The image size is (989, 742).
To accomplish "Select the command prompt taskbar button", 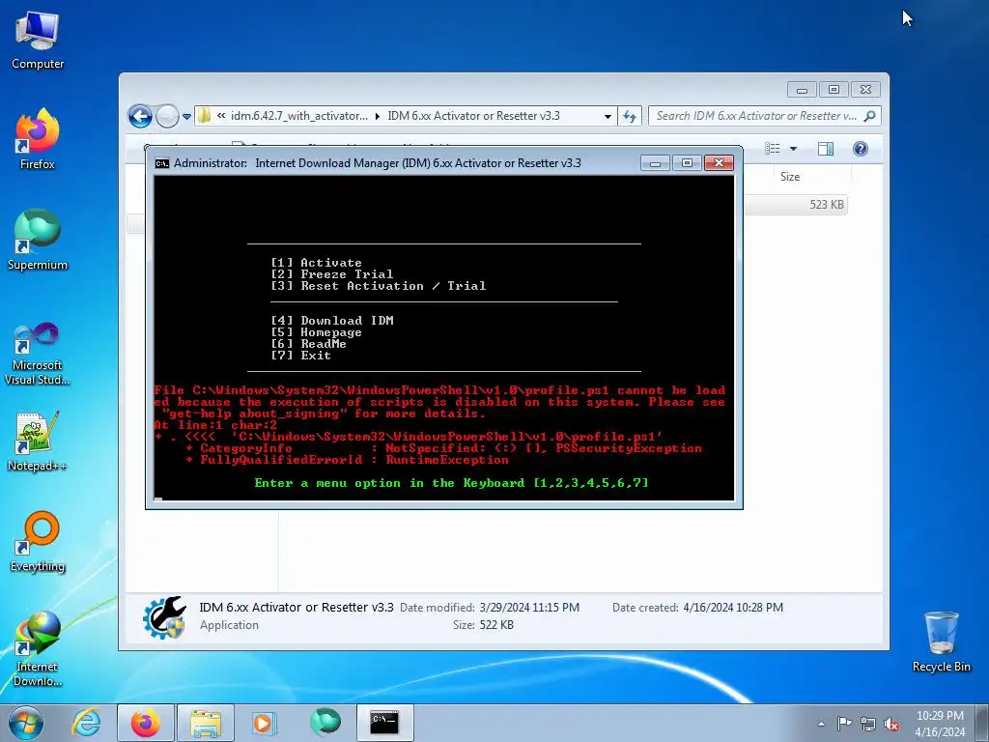I will click(384, 723).
